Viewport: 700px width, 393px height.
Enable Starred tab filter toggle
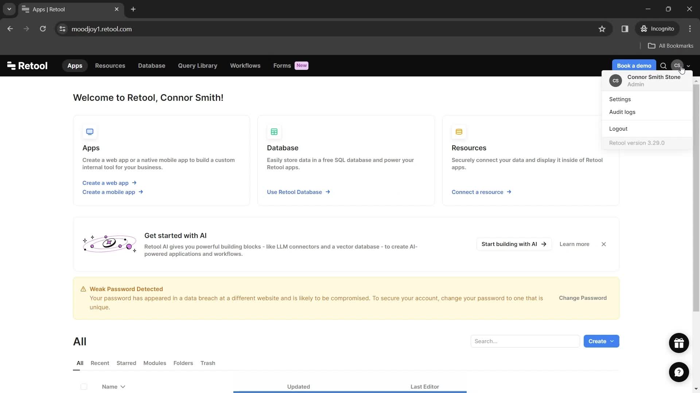[127, 363]
